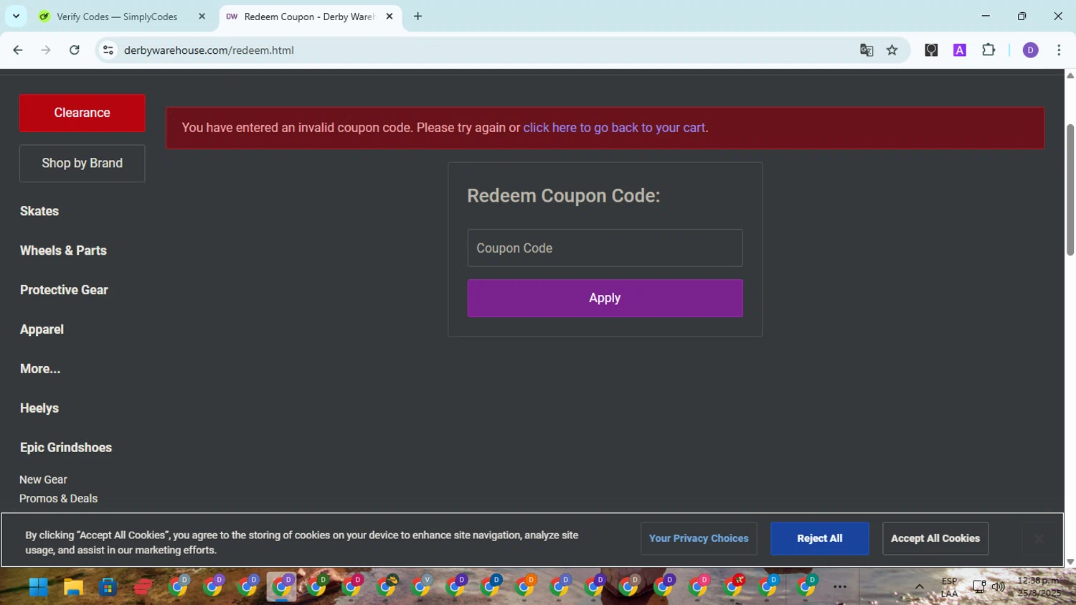The width and height of the screenshot is (1076, 605).
Task: View site information icon in address bar
Action: click(108, 50)
